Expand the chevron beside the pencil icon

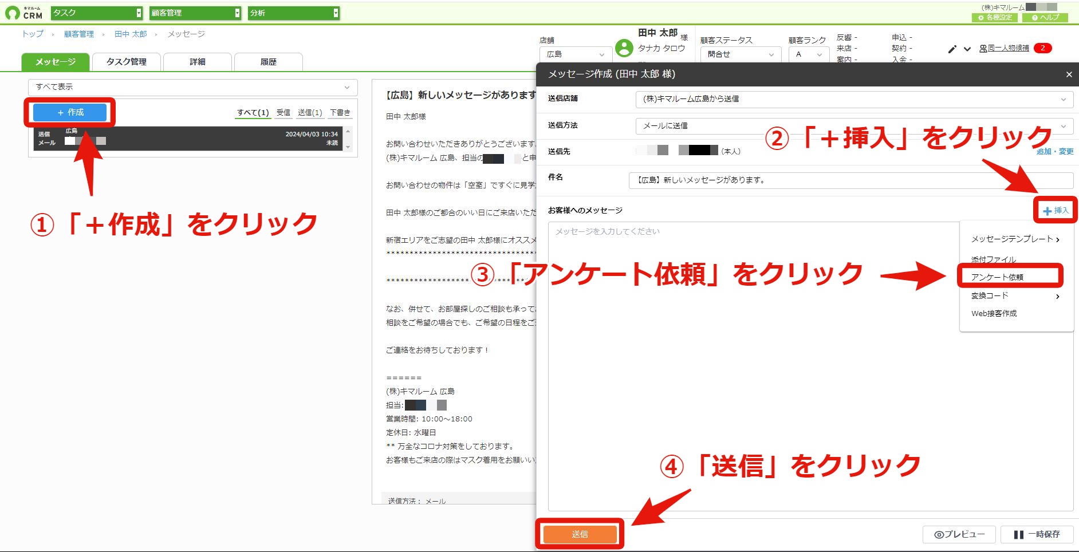pyautogui.click(x=967, y=49)
